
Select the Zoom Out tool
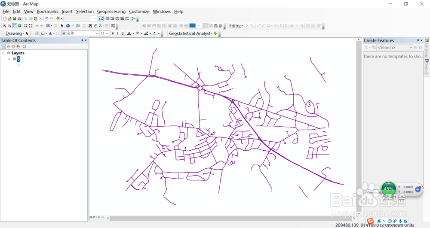(9, 26)
